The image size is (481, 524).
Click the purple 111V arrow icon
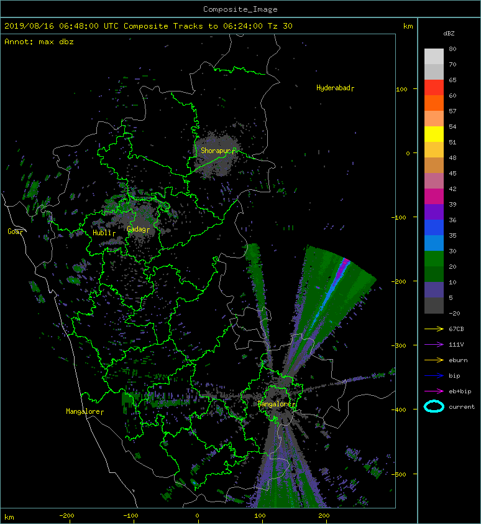[434, 345]
